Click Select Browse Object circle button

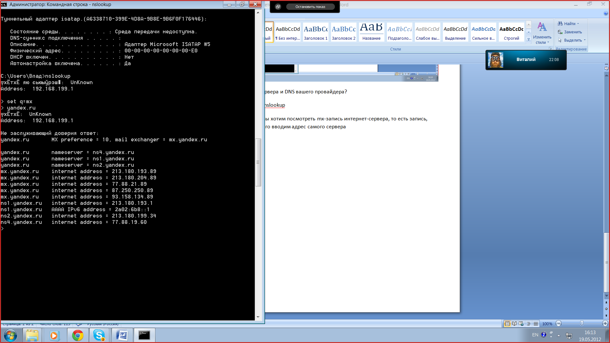[x=606, y=309]
